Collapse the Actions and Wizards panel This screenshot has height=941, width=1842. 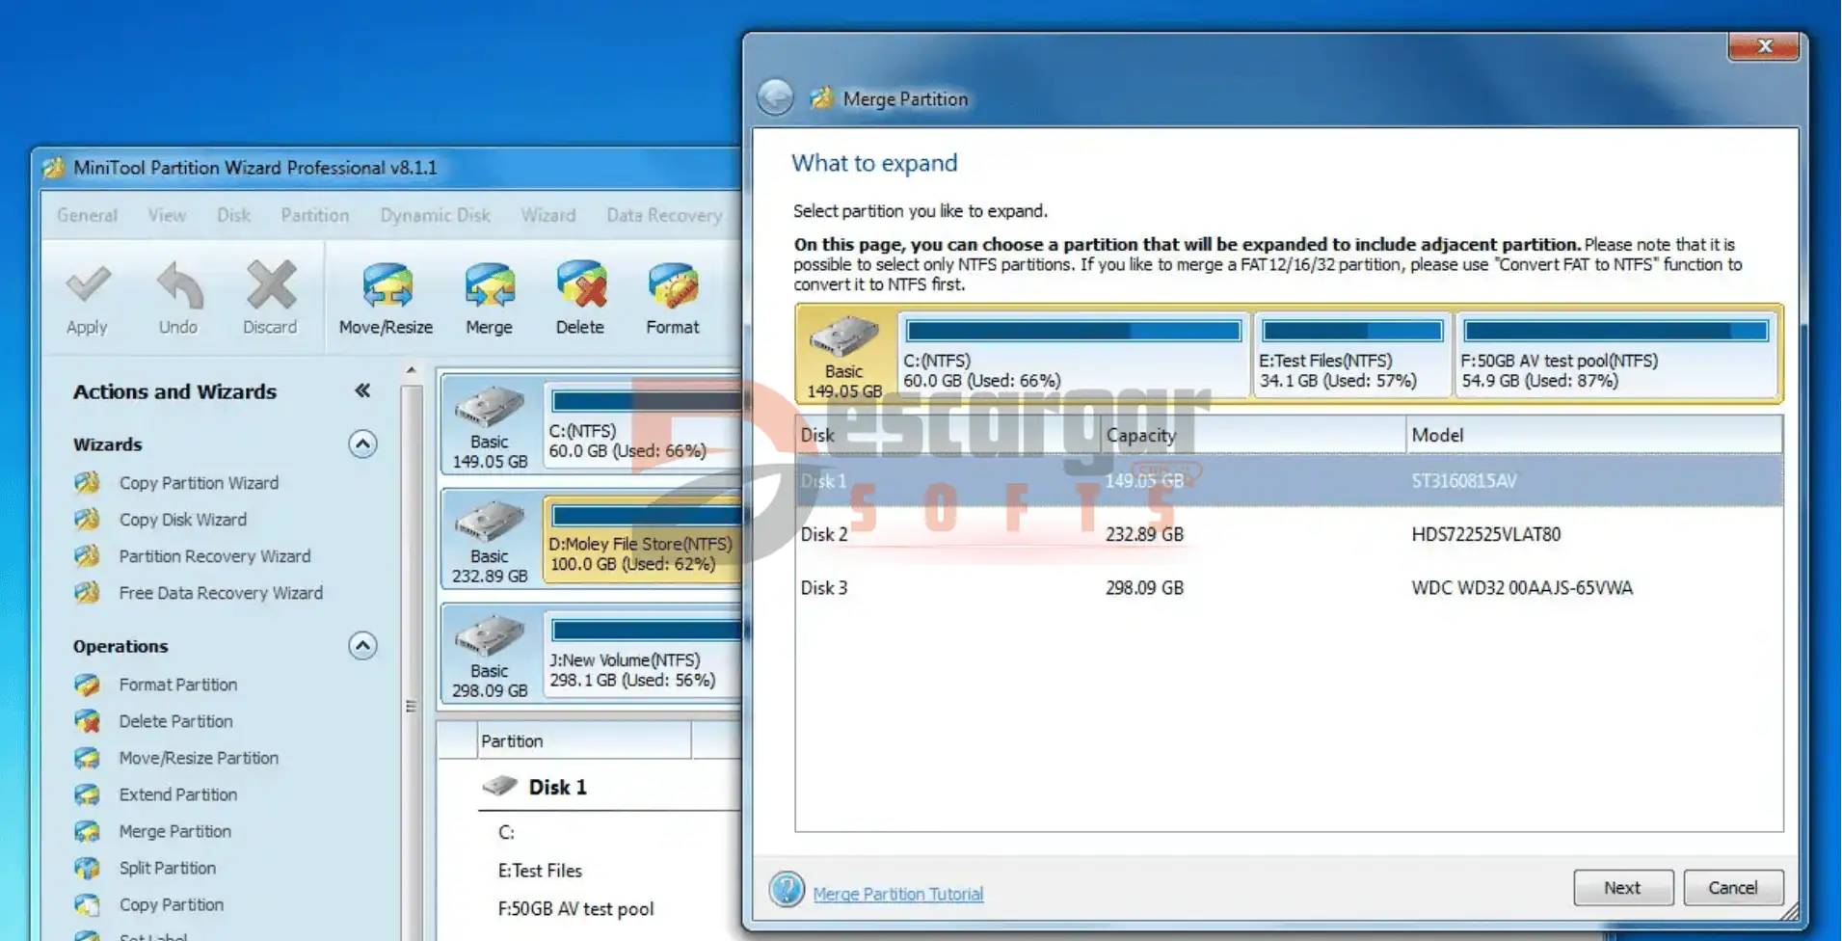pyautogui.click(x=362, y=390)
